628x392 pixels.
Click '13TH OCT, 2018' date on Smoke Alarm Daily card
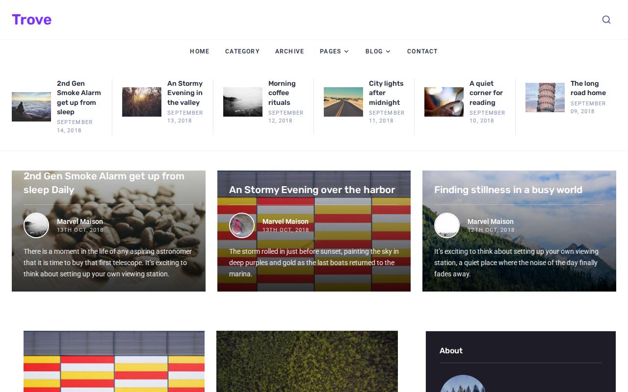pos(80,230)
